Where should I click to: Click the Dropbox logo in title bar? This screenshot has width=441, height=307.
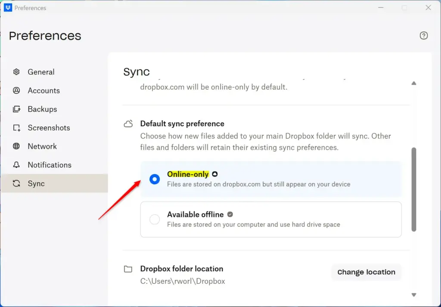click(x=8, y=8)
